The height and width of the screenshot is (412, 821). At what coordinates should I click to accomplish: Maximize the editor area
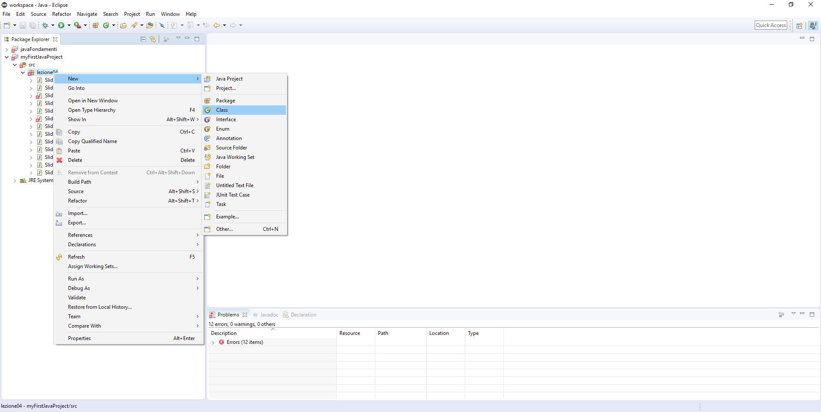pos(812,39)
